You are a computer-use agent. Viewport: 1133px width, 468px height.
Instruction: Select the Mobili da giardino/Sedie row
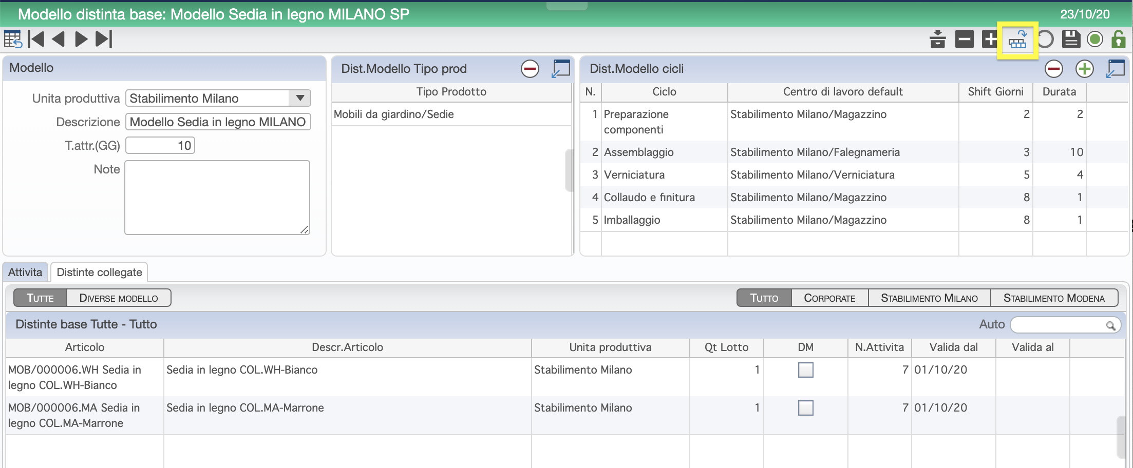click(451, 114)
